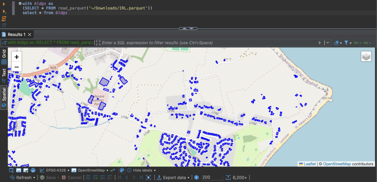Open dropdown beside the funnel icon

(x=350, y=43)
